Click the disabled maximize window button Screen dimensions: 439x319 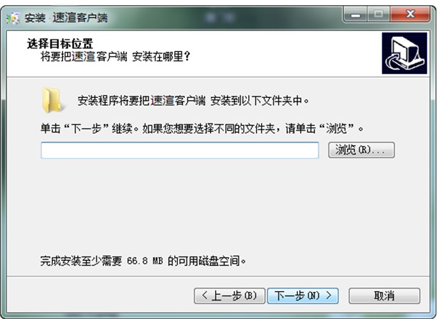tap(378, 14)
